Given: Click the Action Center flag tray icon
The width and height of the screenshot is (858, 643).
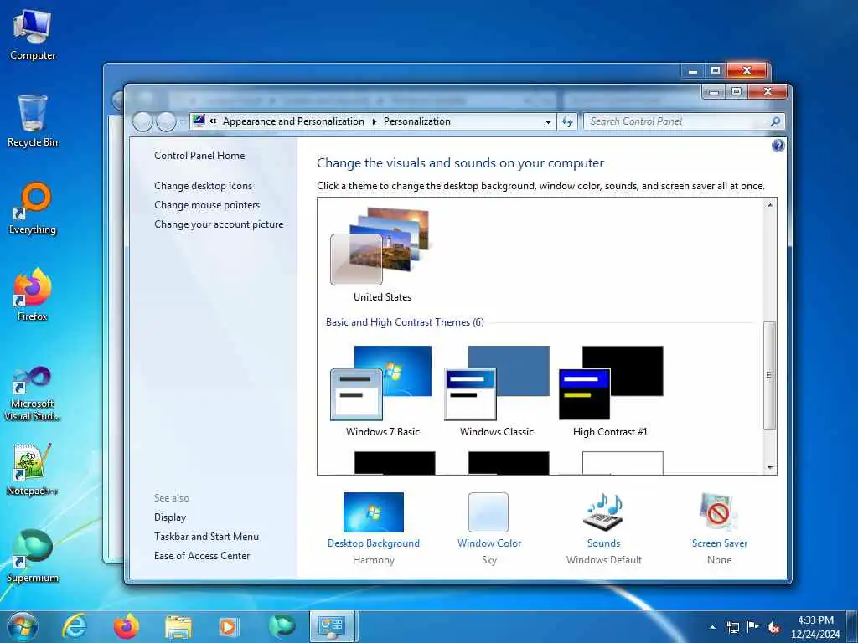Looking at the screenshot, I should pos(753,627).
